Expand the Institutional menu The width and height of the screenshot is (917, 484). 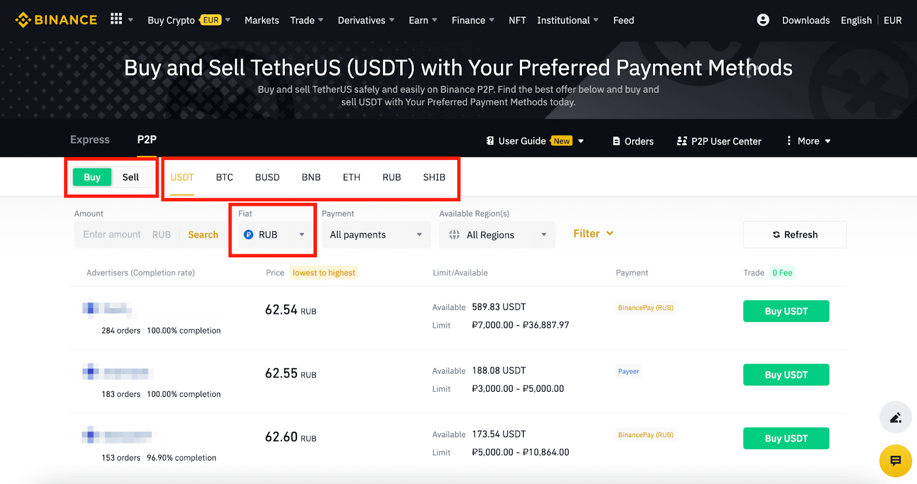tap(567, 20)
